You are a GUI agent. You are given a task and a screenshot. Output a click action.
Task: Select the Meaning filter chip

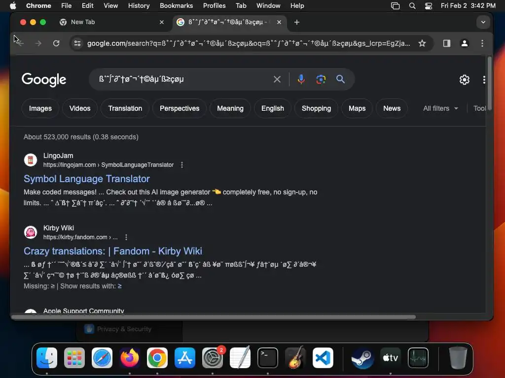(230, 108)
